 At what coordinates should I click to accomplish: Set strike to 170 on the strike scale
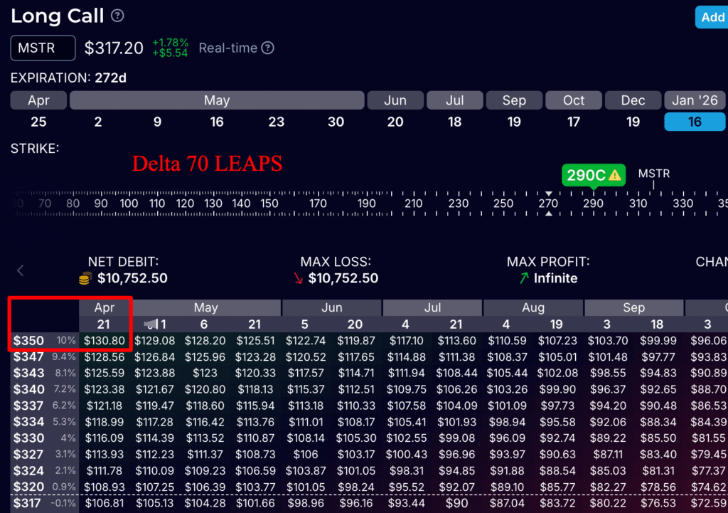(318, 203)
